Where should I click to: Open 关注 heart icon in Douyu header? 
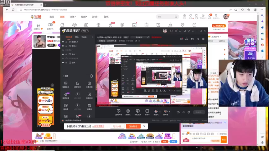click(x=190, y=16)
